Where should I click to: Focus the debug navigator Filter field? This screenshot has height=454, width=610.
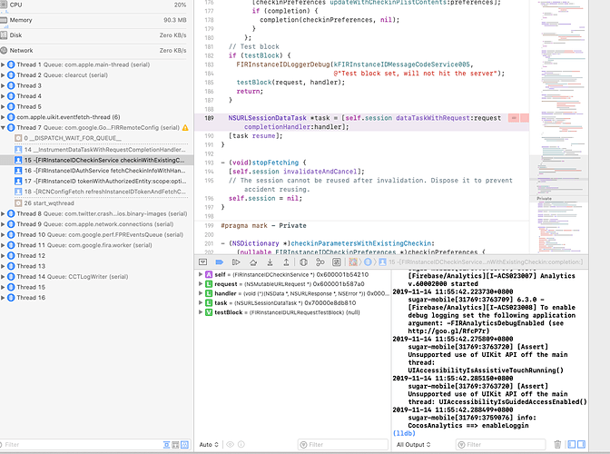click(80, 444)
